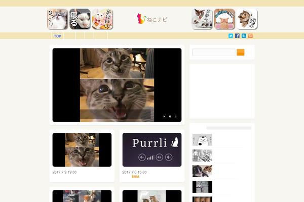The image size is (304, 202).
Task: Open sidebar second black-and-white manga thumbnail
Action: pyautogui.click(x=202, y=156)
